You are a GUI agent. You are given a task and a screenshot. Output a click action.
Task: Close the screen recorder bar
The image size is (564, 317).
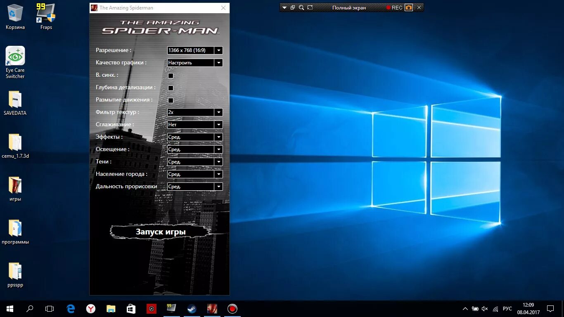click(419, 7)
